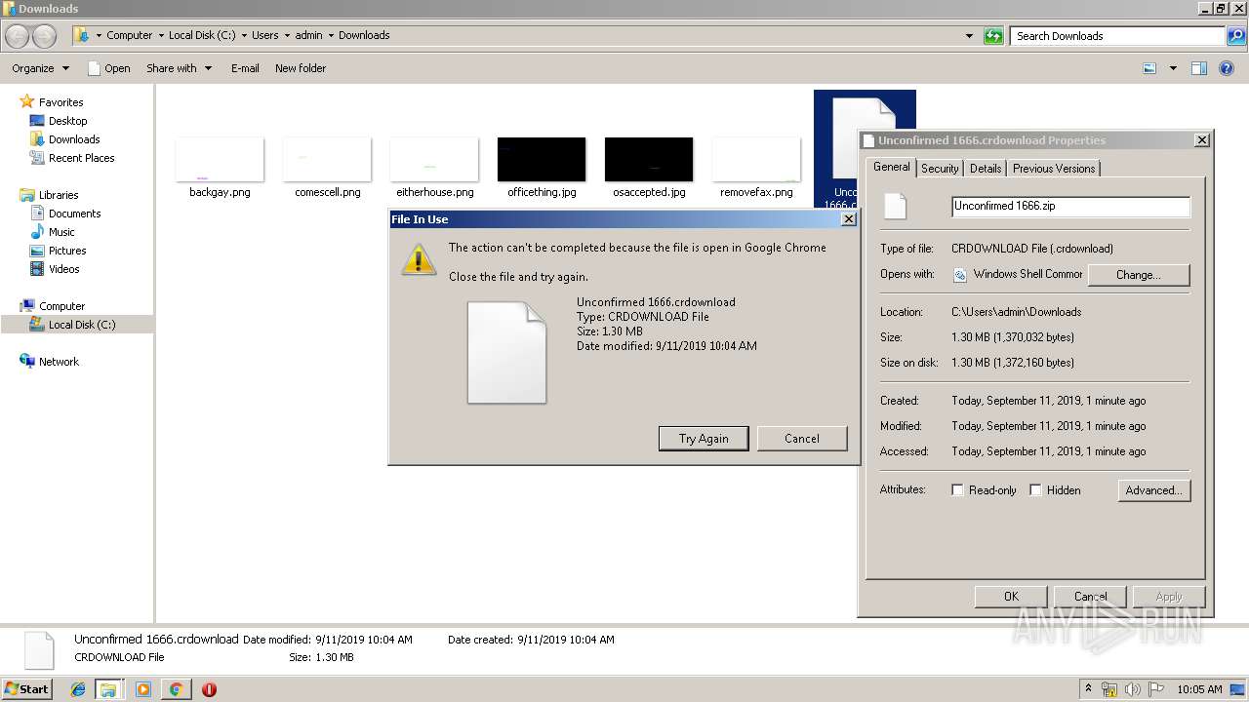The width and height of the screenshot is (1249, 702).
Task: Open Google Chrome from the taskbar
Action: tap(176, 689)
